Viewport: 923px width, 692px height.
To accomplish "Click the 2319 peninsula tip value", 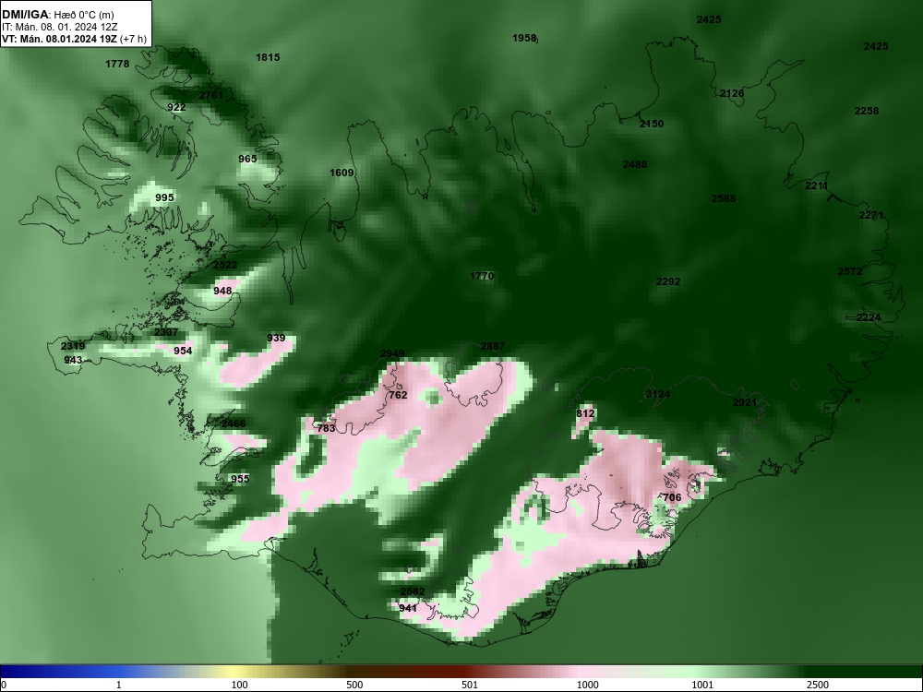I will tap(73, 346).
